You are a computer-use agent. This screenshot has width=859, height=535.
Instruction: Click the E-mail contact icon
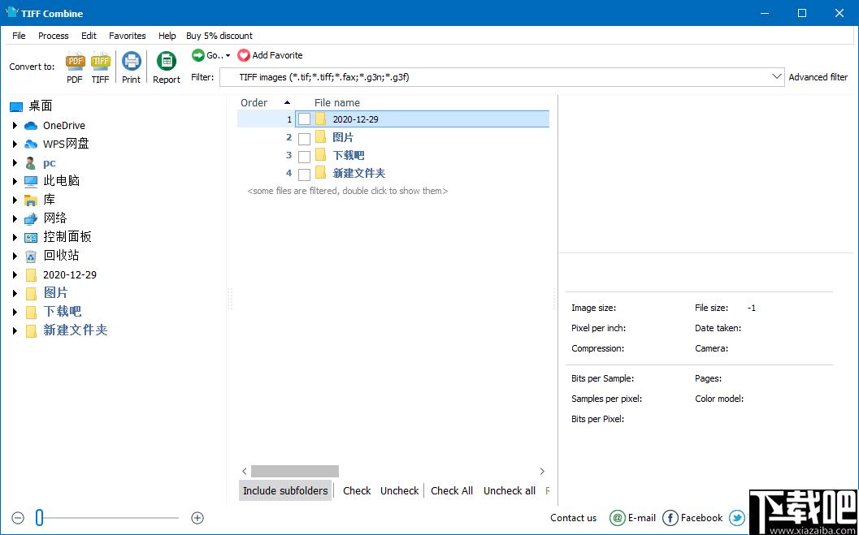coord(618,517)
